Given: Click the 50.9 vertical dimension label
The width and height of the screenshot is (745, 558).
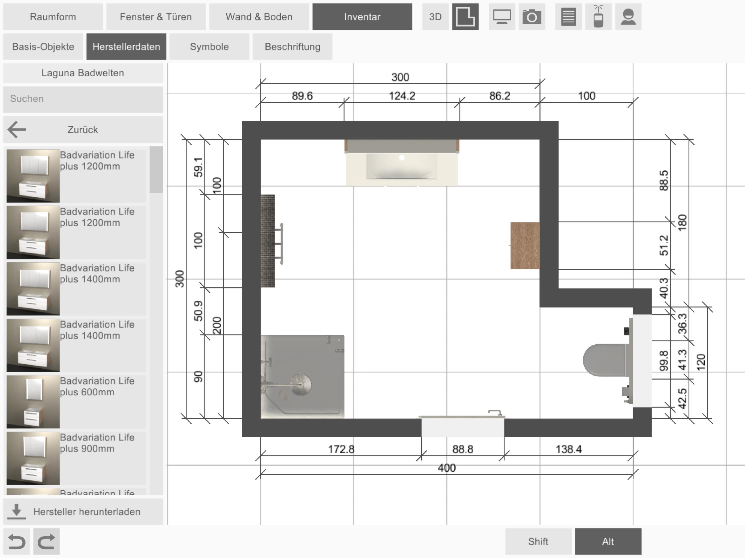Looking at the screenshot, I should (198, 311).
